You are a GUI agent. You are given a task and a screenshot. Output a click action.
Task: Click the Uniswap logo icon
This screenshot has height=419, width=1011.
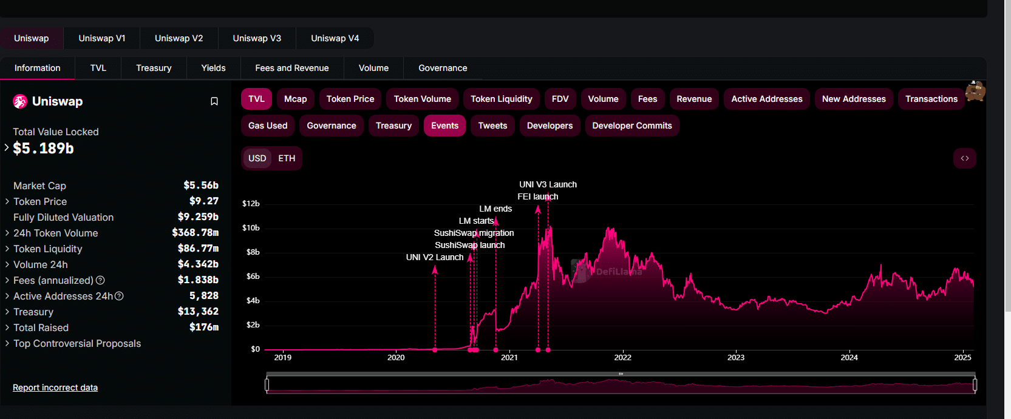20,101
